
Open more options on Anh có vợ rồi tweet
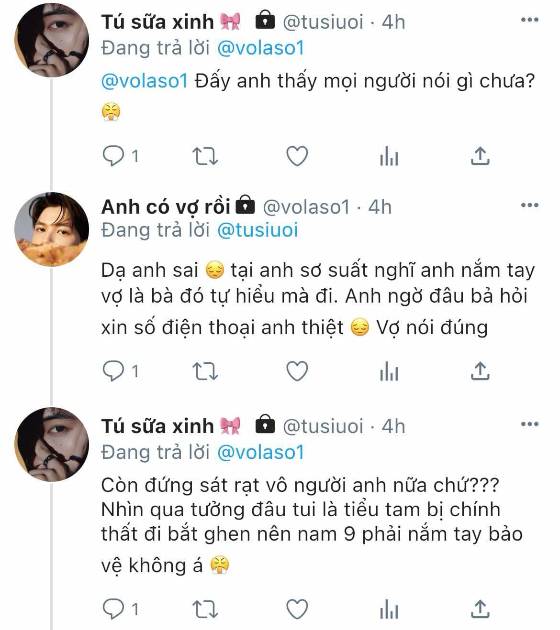tap(530, 206)
